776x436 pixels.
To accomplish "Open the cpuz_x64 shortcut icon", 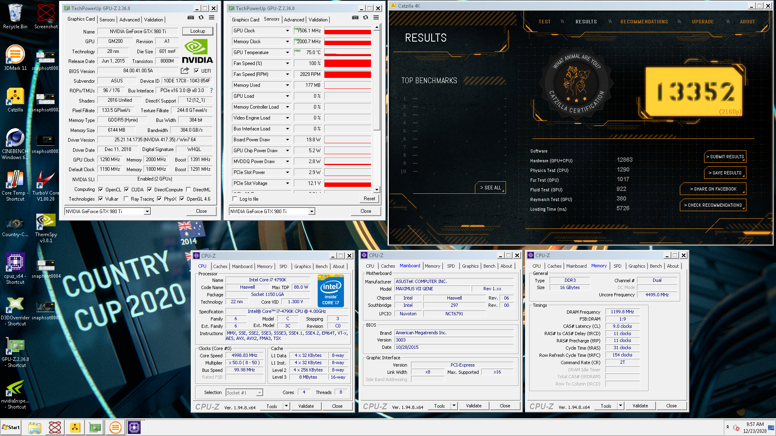I will coord(15,268).
